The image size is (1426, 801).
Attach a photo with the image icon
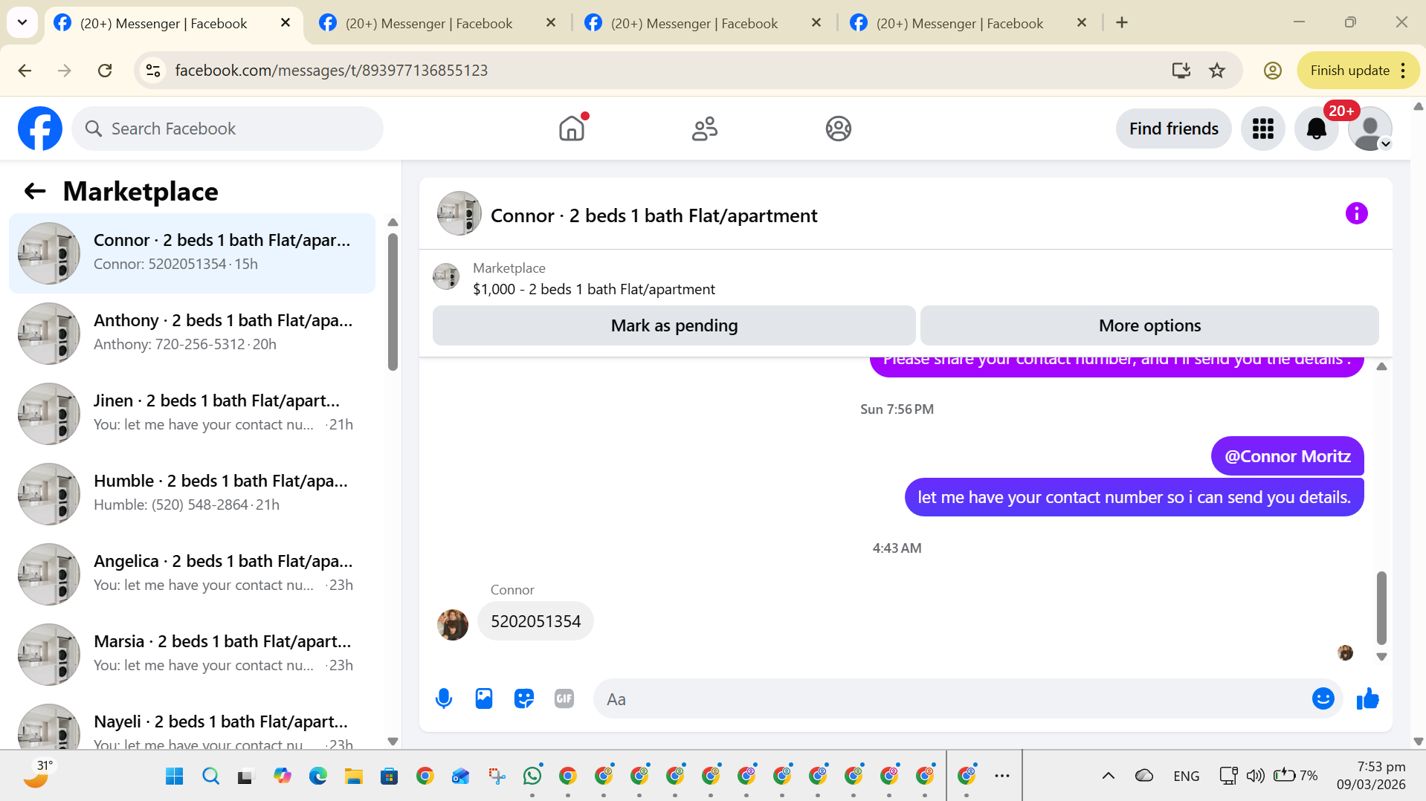pyautogui.click(x=484, y=698)
